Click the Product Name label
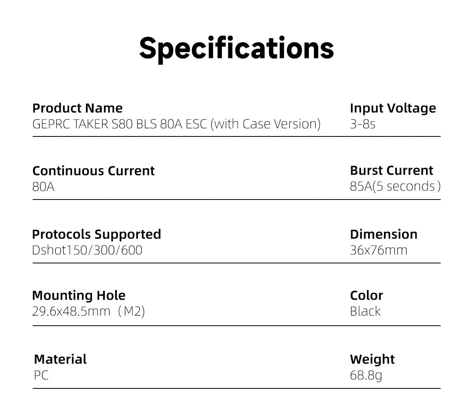Image resolution: width=473 pixels, height=416 pixels. (x=77, y=108)
